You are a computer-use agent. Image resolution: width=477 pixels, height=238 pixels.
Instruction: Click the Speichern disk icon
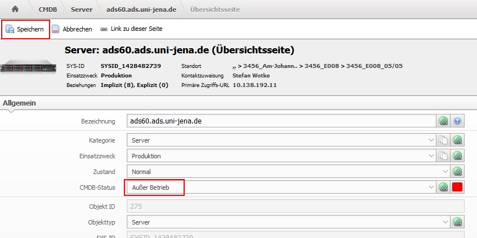tap(10, 29)
